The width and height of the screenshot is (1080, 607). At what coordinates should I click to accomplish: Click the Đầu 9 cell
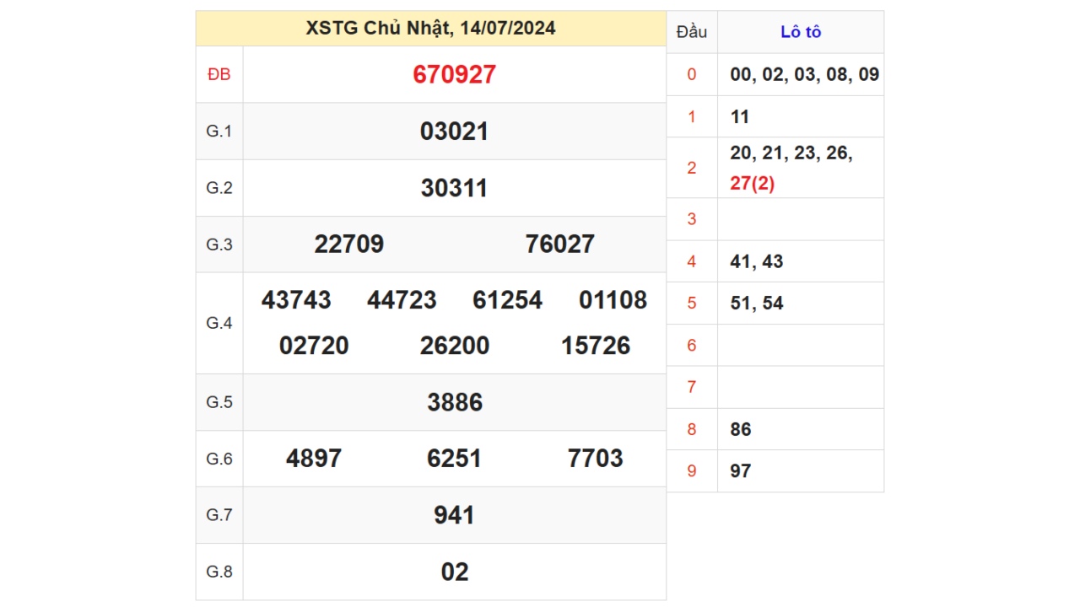click(x=692, y=470)
